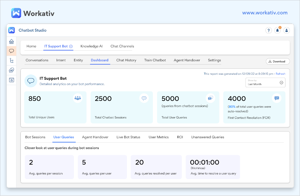Select the Unanswered Queries tab
This screenshot has height=196, width=300.
click(x=208, y=137)
